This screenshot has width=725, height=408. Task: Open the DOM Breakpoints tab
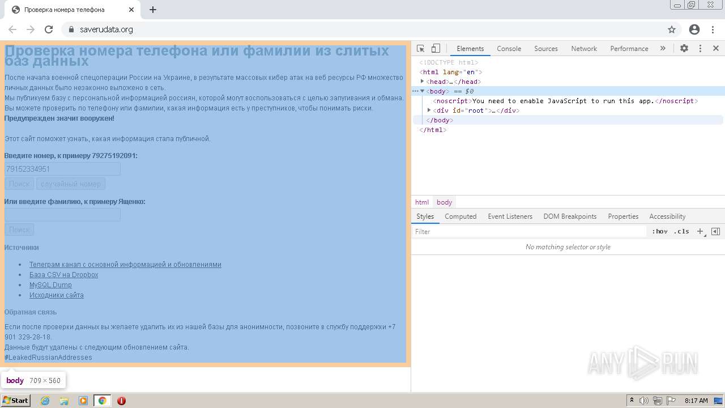coord(570,216)
